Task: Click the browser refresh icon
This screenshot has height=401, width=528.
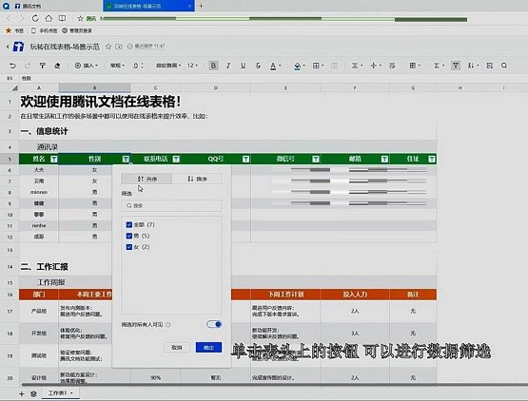Action: coord(35,18)
